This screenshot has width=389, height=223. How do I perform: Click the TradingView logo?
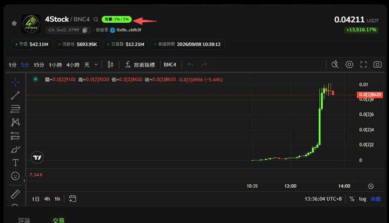click(37, 157)
